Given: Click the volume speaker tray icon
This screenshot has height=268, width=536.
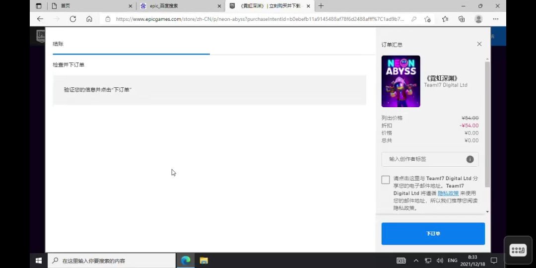Looking at the screenshot, I should click(440, 261).
